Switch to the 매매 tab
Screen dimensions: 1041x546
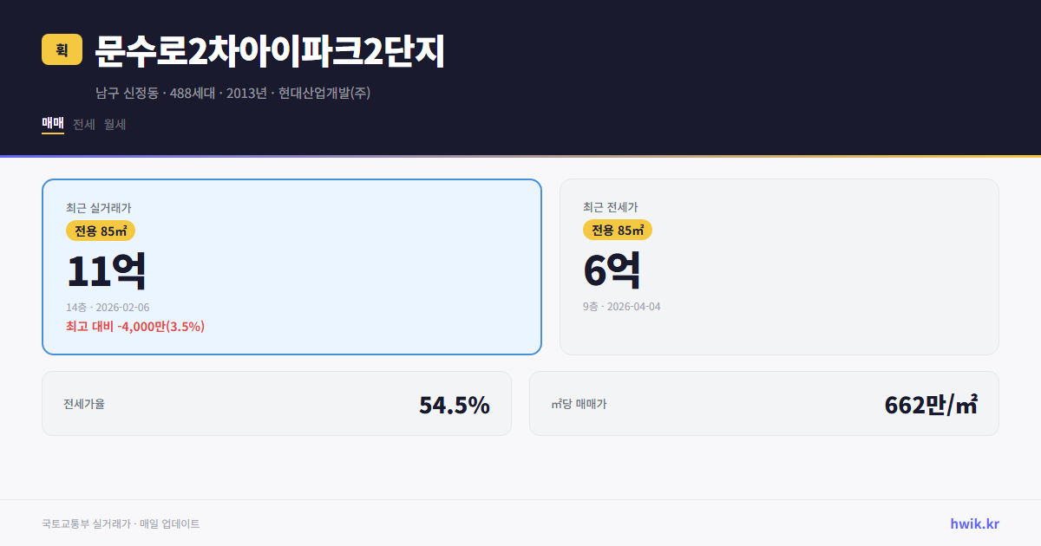[52, 124]
